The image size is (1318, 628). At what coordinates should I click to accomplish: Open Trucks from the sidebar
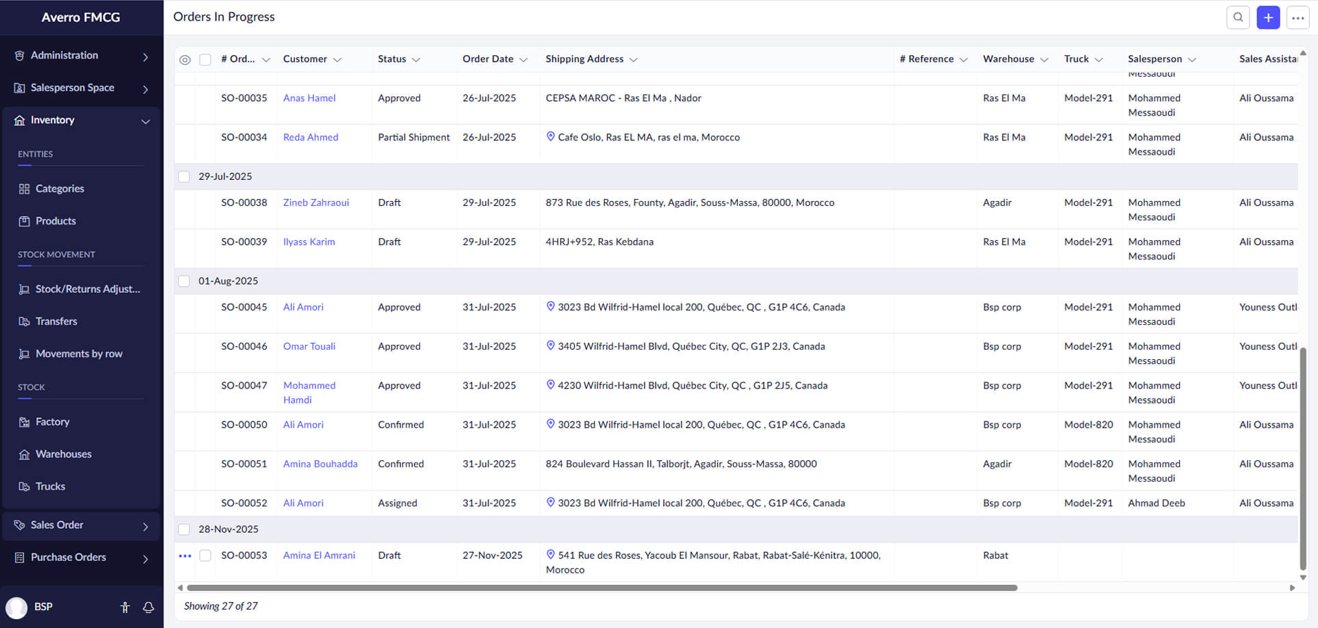tap(50, 486)
